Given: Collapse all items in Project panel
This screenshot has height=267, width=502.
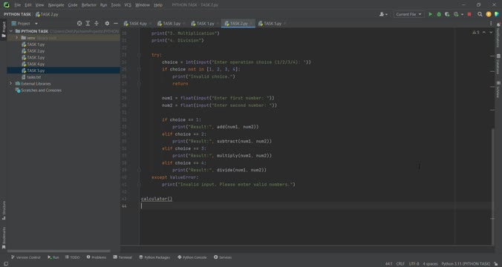Looking at the screenshot, I should click(97, 23).
